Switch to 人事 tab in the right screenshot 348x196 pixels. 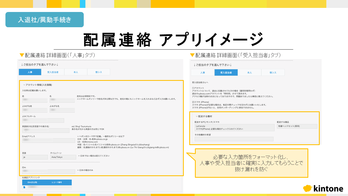[203, 73]
